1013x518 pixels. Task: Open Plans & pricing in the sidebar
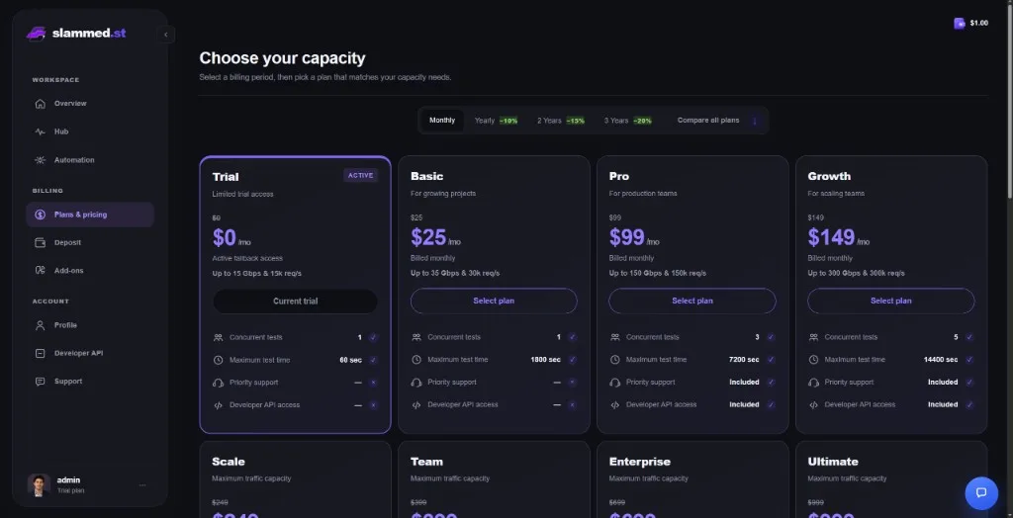(90, 215)
